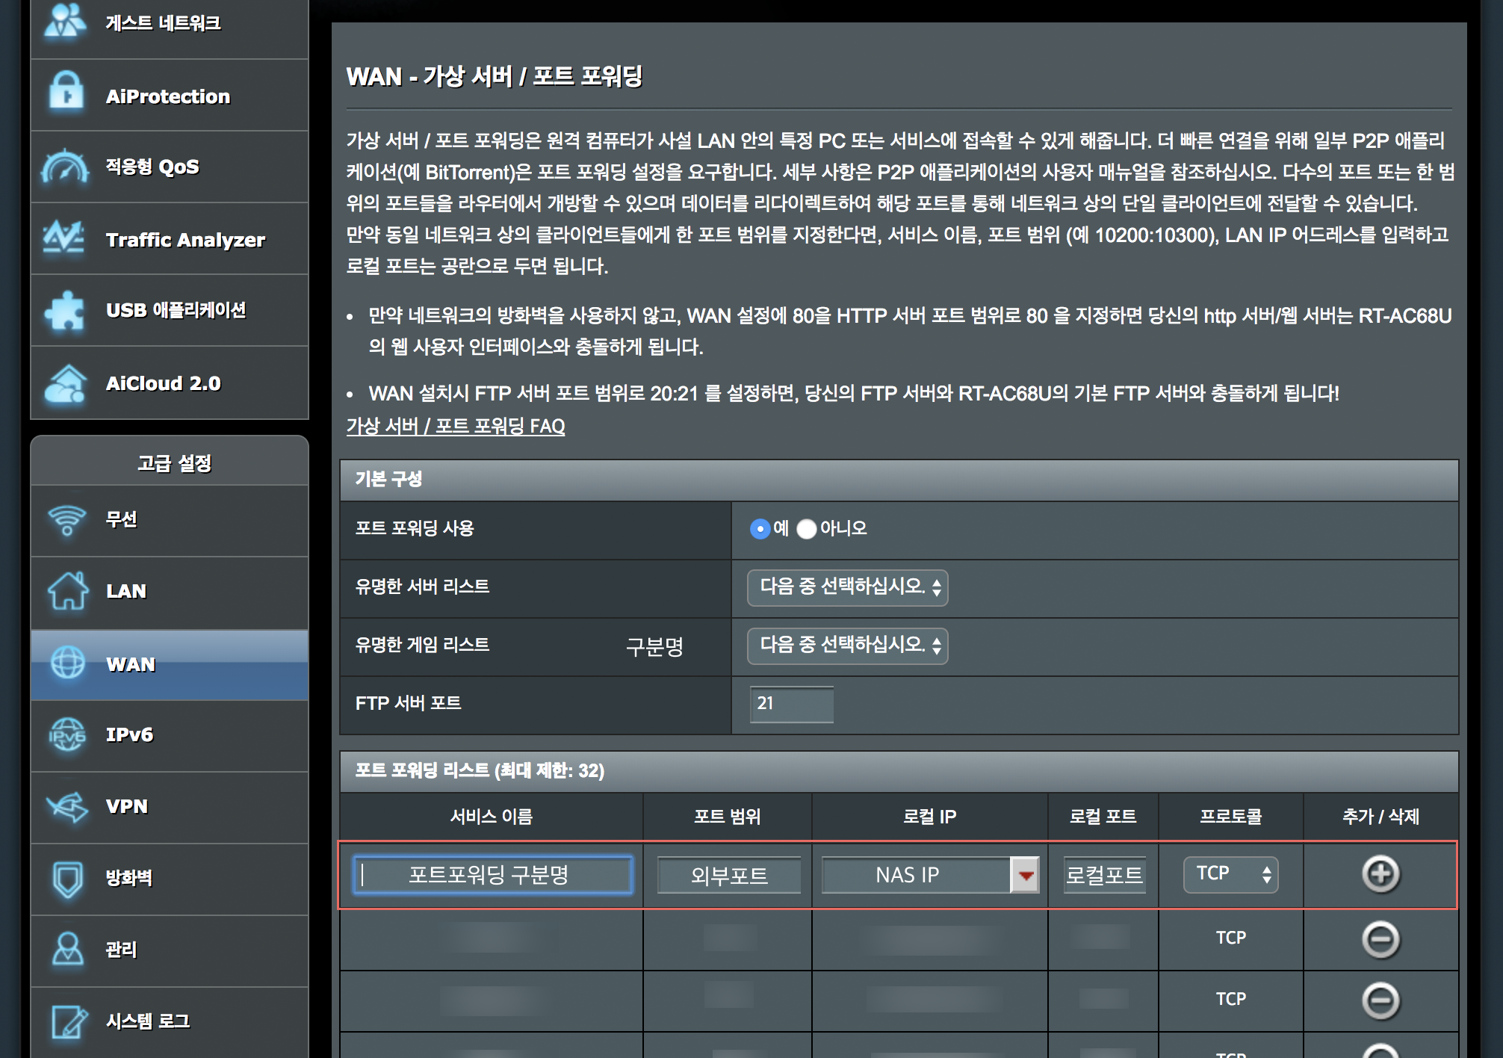The height and width of the screenshot is (1058, 1503).
Task: Click the USB application puzzle icon
Action: tap(65, 310)
